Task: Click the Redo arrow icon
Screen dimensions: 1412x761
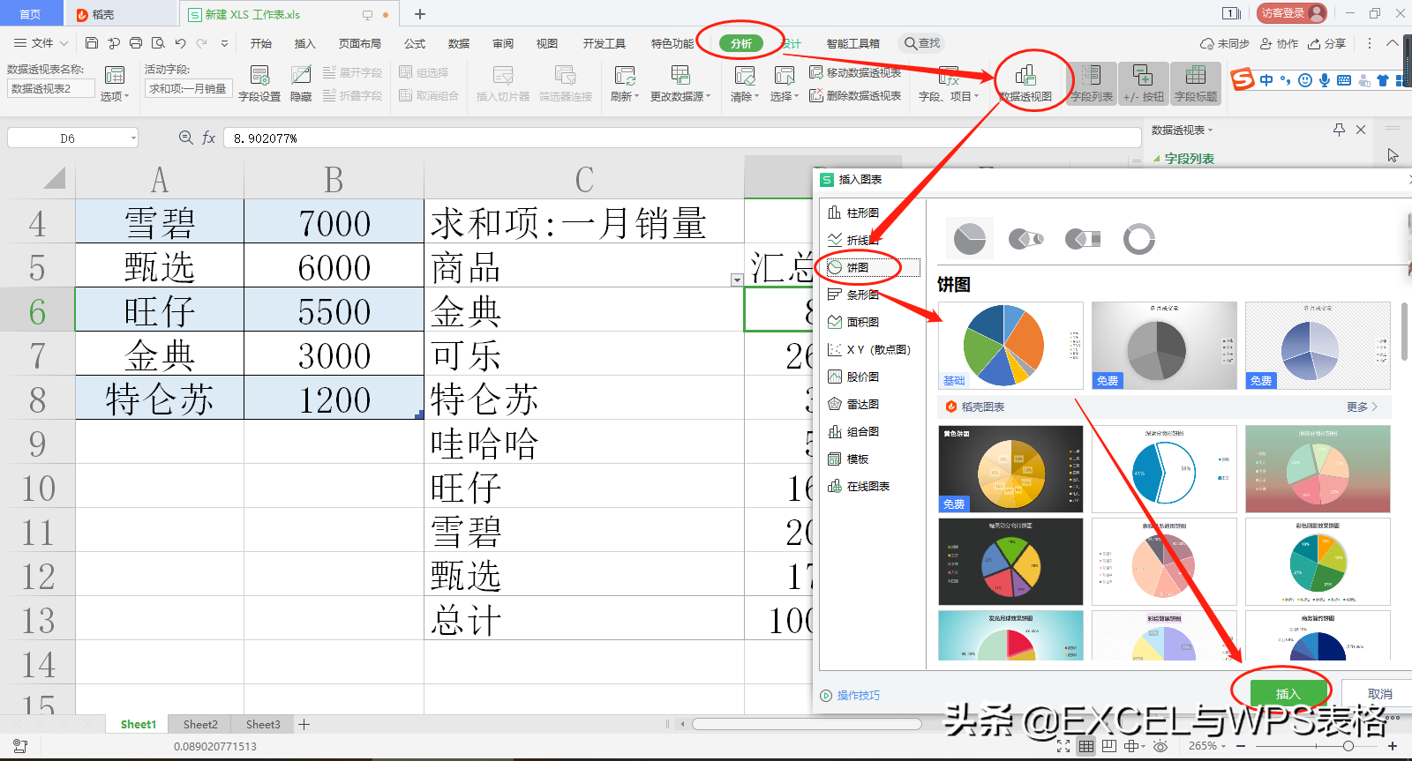Action: [x=202, y=43]
